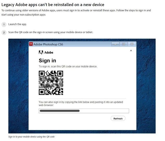Click the red Adobe icon in title bar
Image resolution: width=165 pixels, height=141 pixels.
coord(31,44)
